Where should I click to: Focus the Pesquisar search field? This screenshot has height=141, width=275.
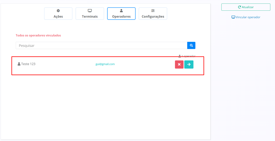click(x=101, y=46)
